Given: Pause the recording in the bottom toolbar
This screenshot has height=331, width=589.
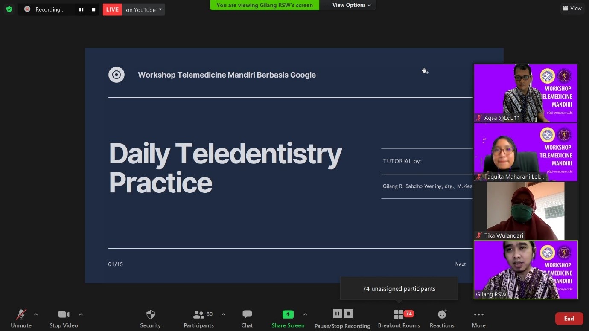Looking at the screenshot, I should point(337,314).
